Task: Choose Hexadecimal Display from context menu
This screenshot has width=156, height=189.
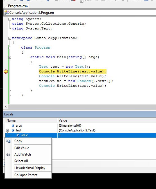Action: pos(30,168)
